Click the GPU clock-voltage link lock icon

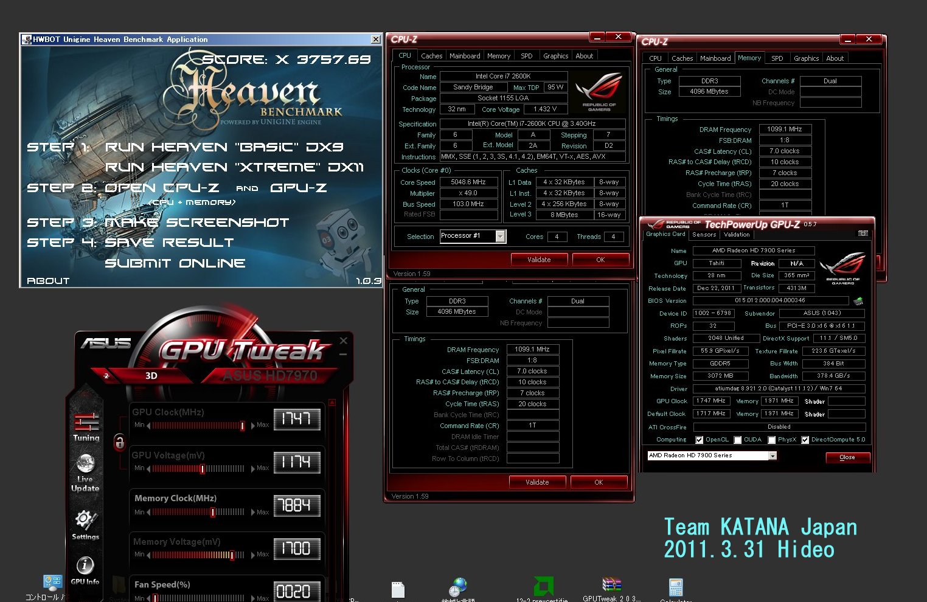(119, 442)
